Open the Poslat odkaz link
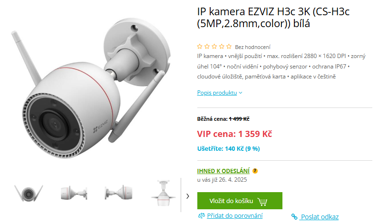The image size is (378, 224). coord(320,217)
